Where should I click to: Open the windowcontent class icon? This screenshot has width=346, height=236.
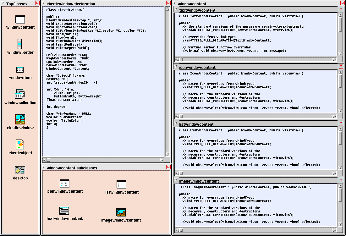coord(20,19)
